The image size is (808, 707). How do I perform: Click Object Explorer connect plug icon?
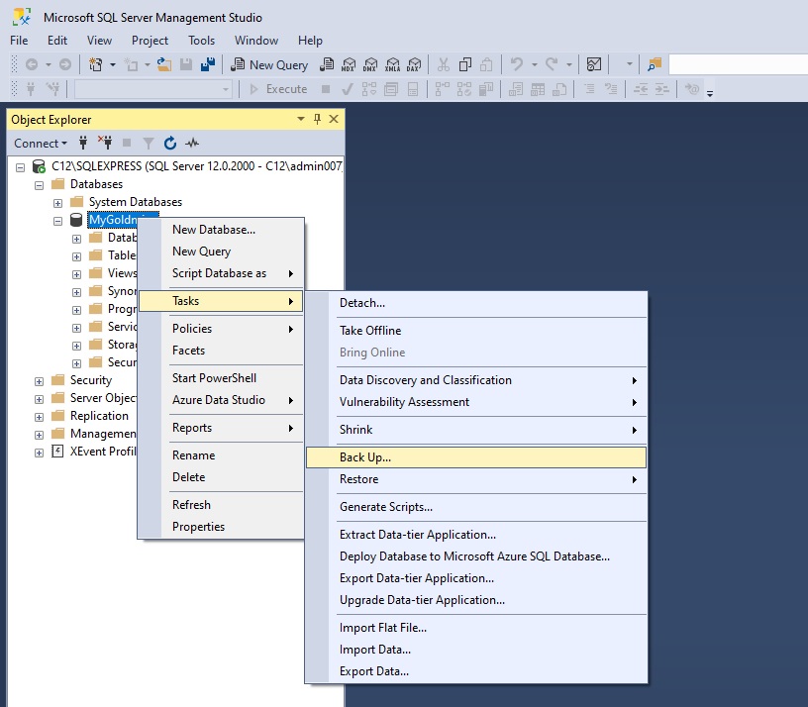point(83,143)
